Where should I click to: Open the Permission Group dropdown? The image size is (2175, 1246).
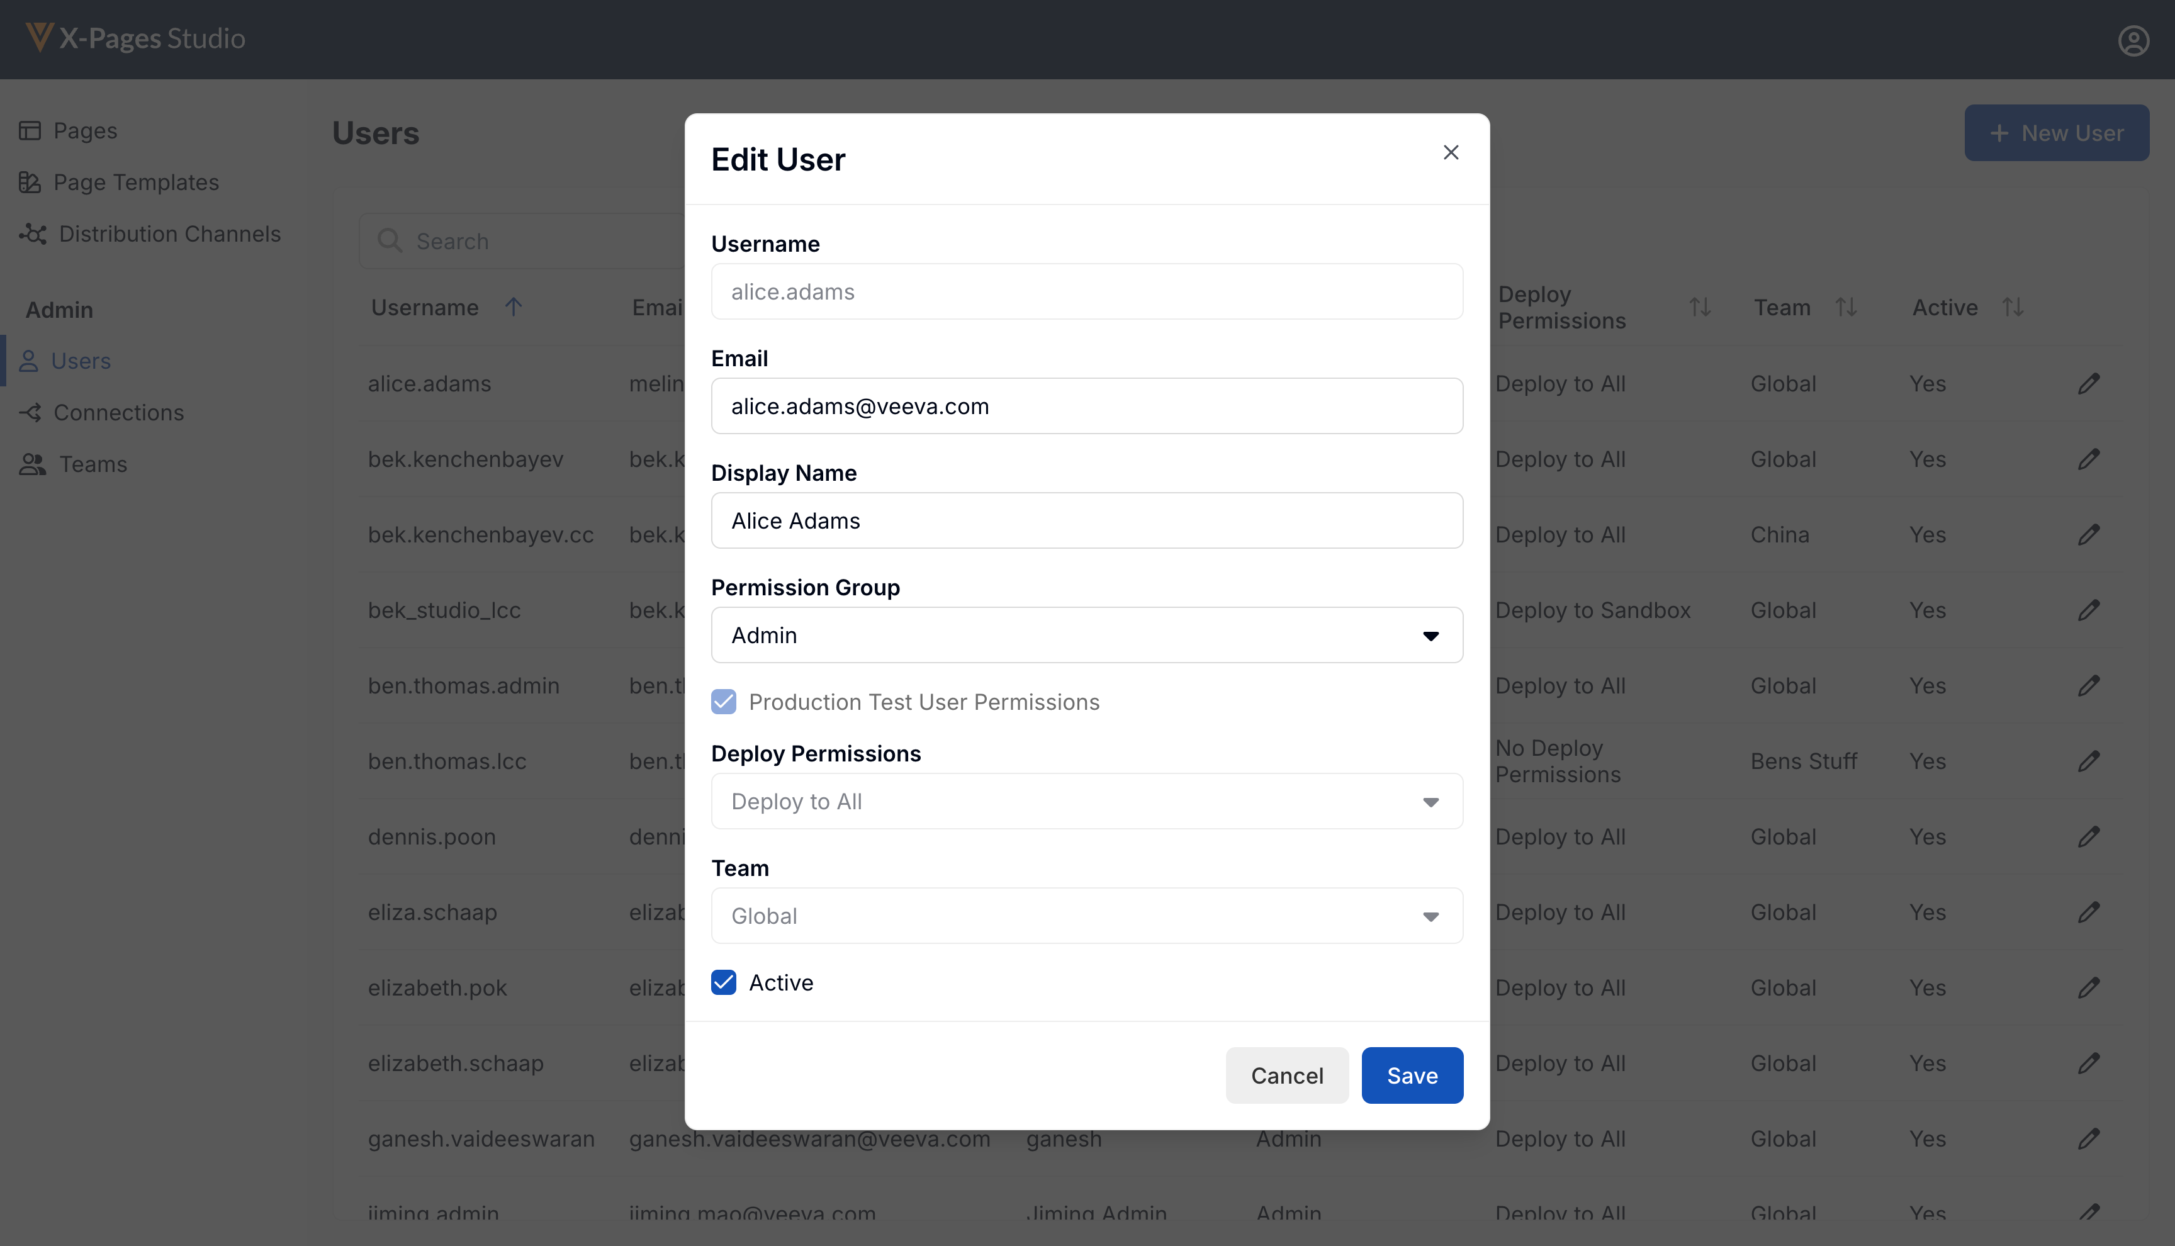click(x=1087, y=635)
